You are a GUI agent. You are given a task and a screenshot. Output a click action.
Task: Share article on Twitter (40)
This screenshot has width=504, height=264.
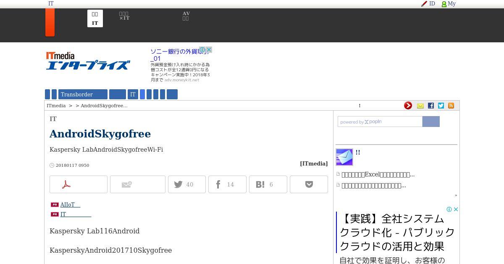(x=187, y=184)
